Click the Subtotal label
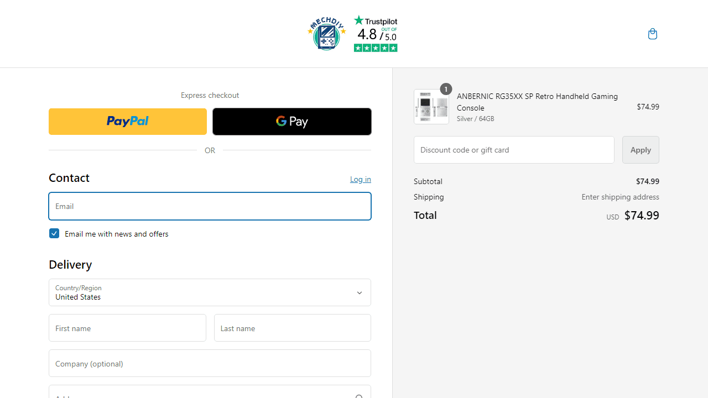This screenshot has width=708, height=398. (428, 181)
